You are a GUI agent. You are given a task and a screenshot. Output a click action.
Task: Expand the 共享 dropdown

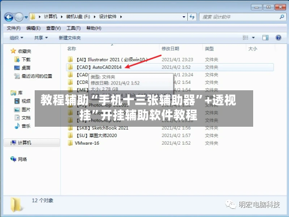coord(41,38)
